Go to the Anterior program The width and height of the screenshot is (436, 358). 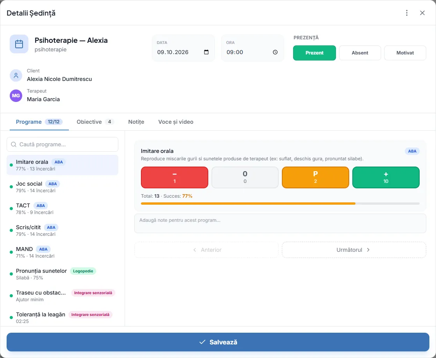pos(206,250)
